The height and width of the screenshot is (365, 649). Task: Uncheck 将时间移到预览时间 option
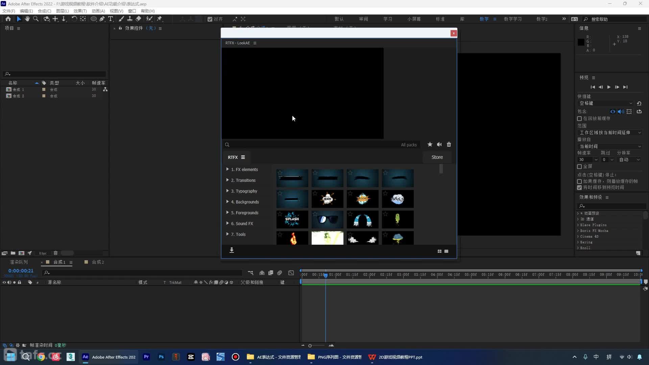tap(579, 188)
